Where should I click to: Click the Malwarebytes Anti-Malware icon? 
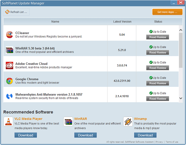9,96
